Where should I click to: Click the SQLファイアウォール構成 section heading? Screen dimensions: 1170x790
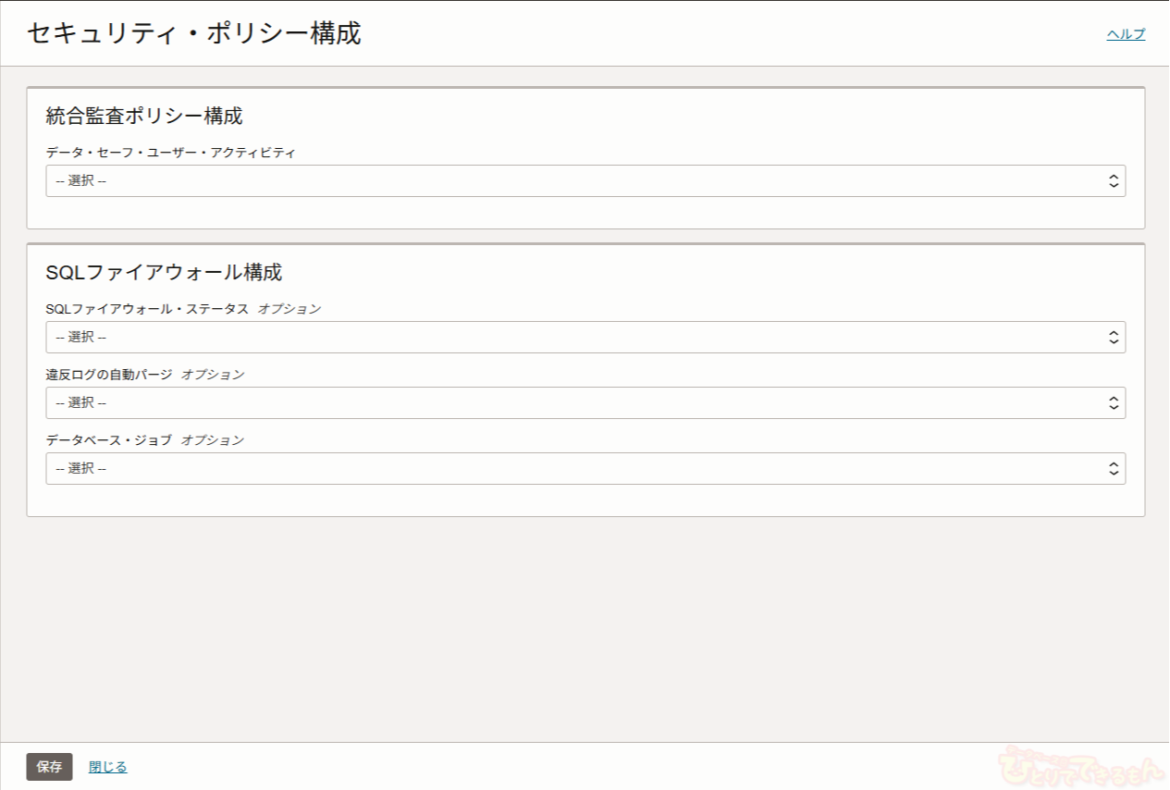click(x=164, y=273)
